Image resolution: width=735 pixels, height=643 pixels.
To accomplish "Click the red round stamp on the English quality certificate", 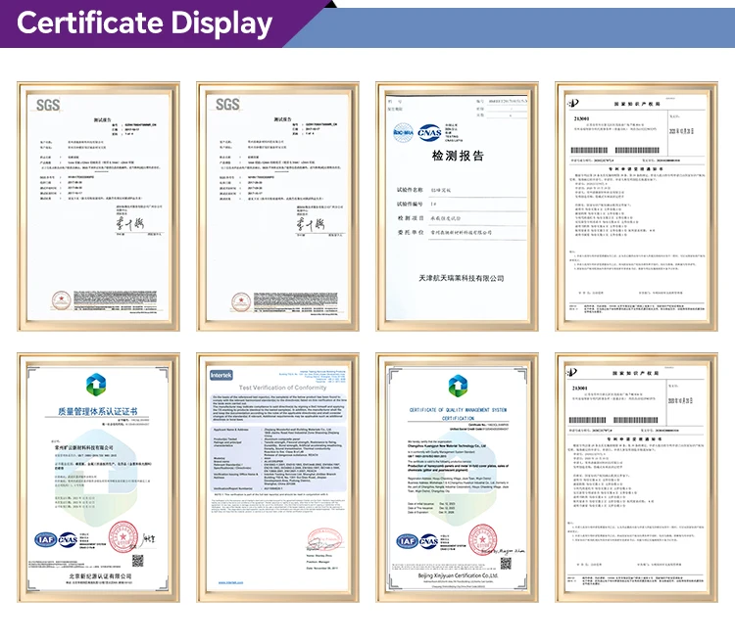I will (484, 537).
